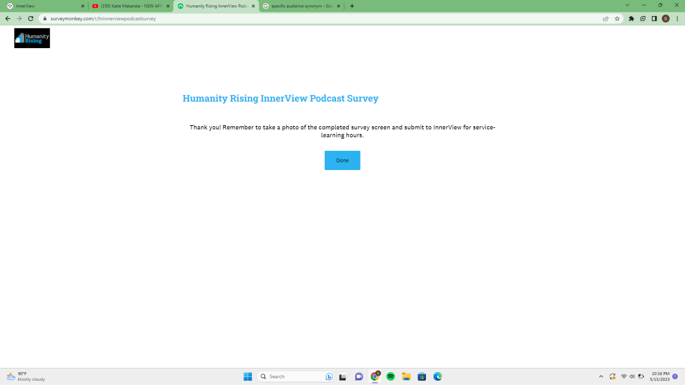This screenshot has width=685, height=385.
Task: Open Task View on the taskbar
Action: tap(342, 376)
